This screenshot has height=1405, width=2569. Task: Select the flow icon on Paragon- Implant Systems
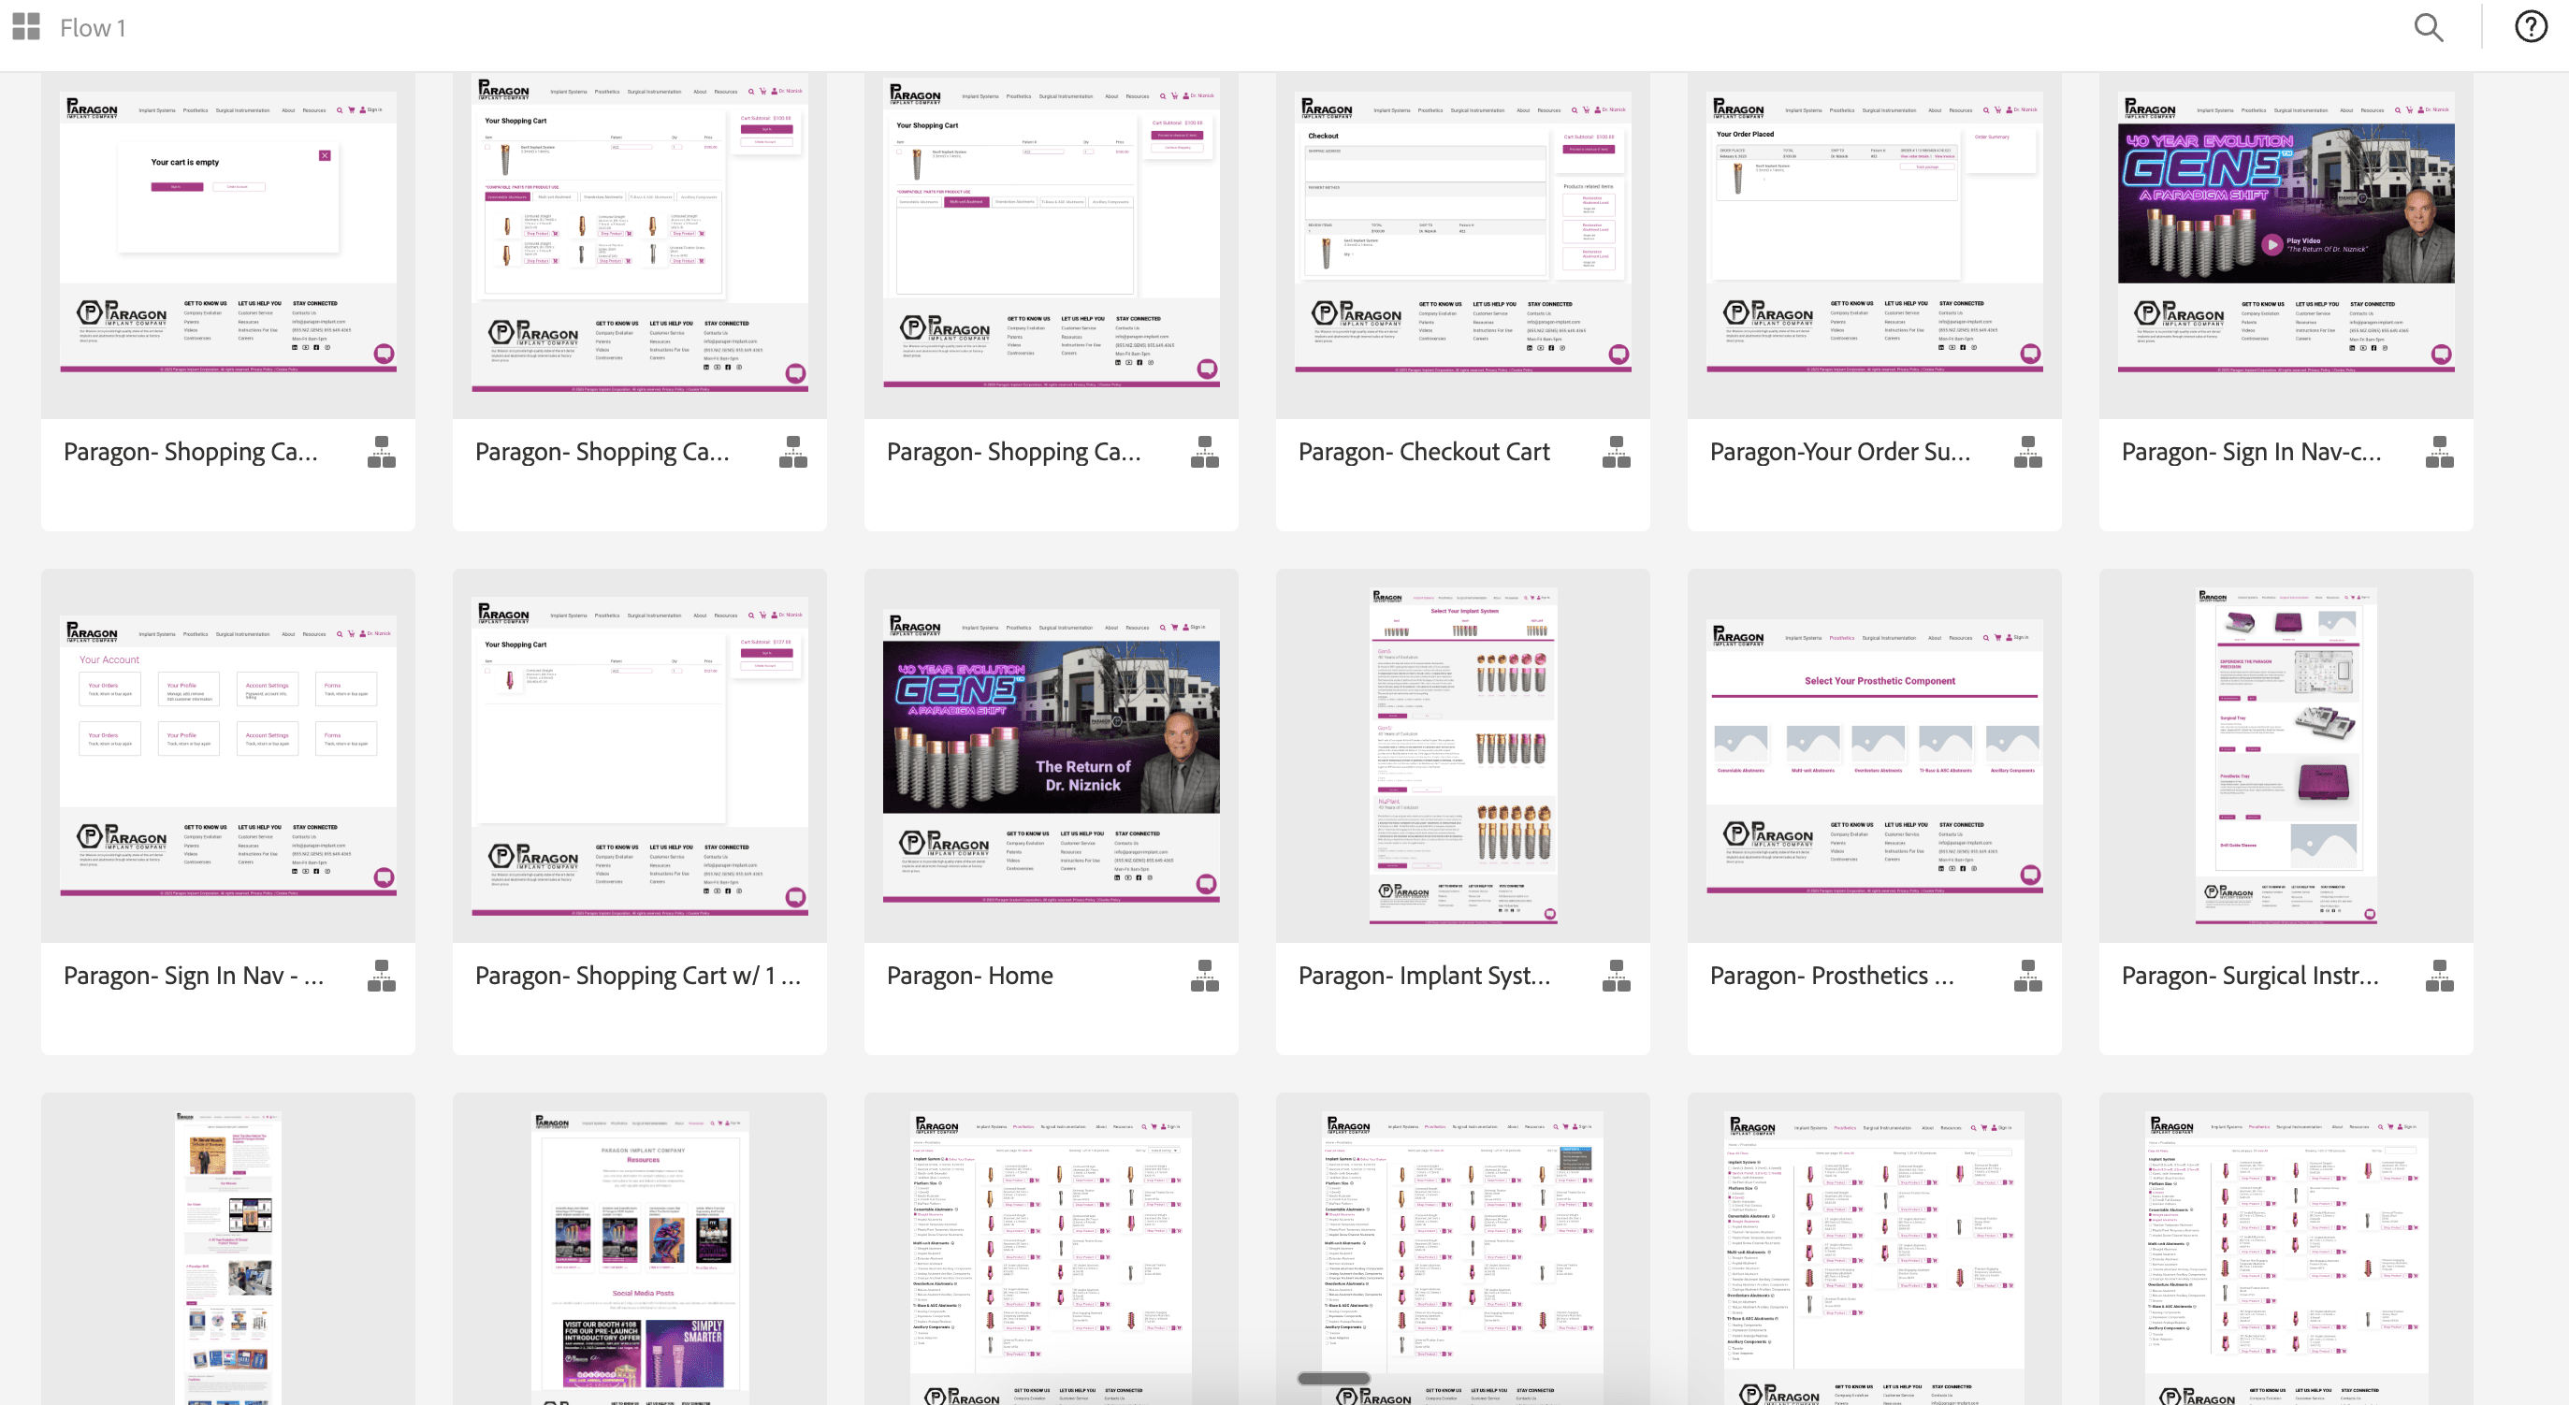[1616, 978]
